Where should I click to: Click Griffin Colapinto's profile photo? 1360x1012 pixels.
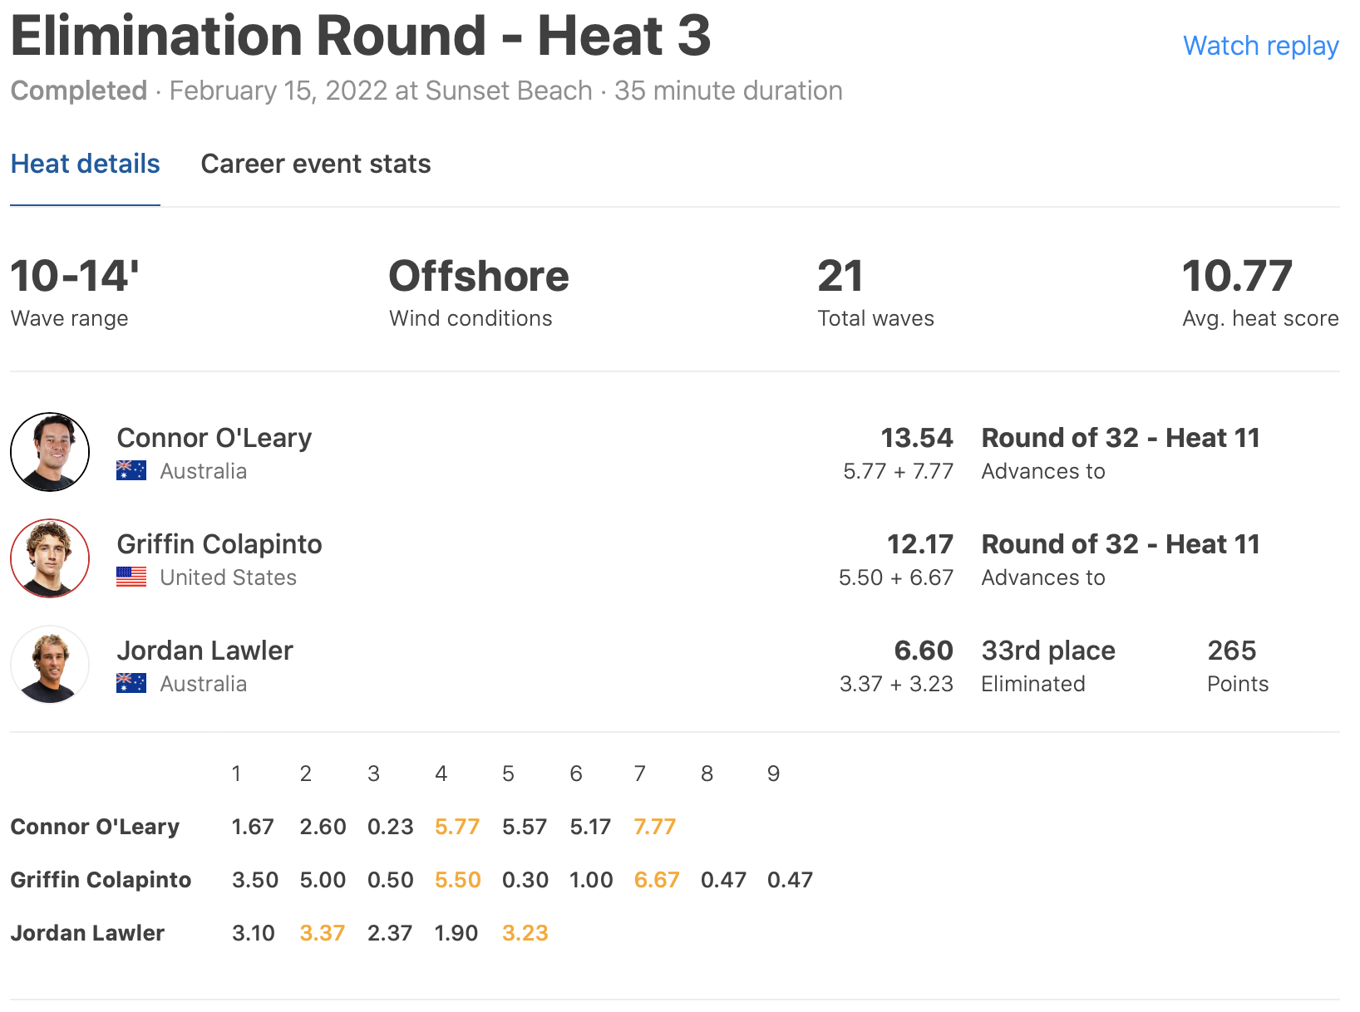pos(50,558)
